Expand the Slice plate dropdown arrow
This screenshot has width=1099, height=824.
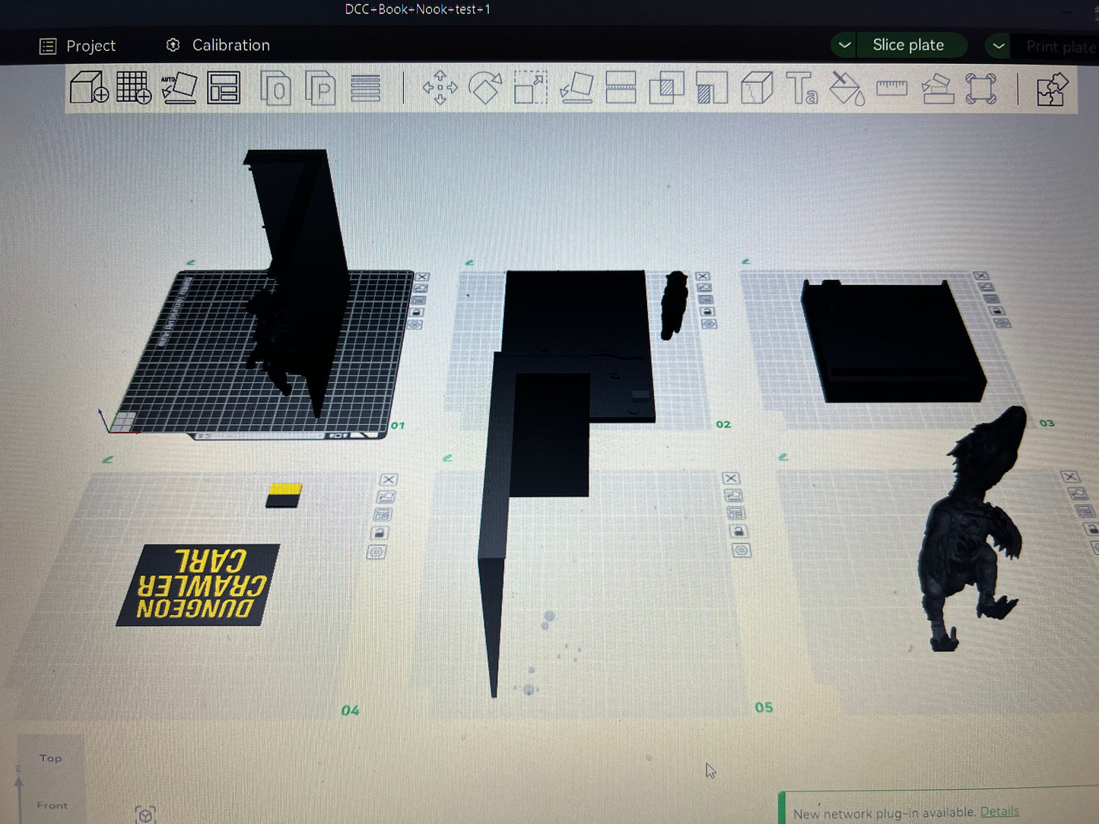(844, 46)
